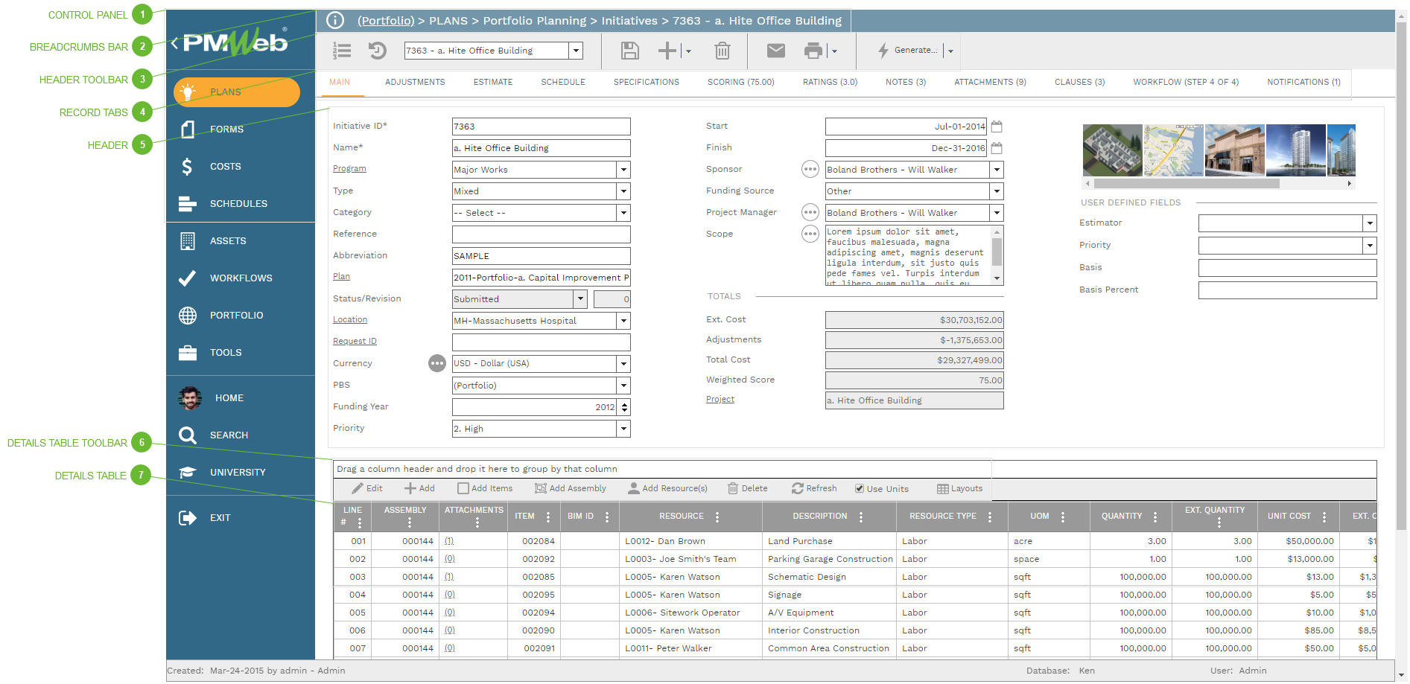
Task: Click the horizontal scrollbar under image thumbnails
Action: [x=1186, y=183]
